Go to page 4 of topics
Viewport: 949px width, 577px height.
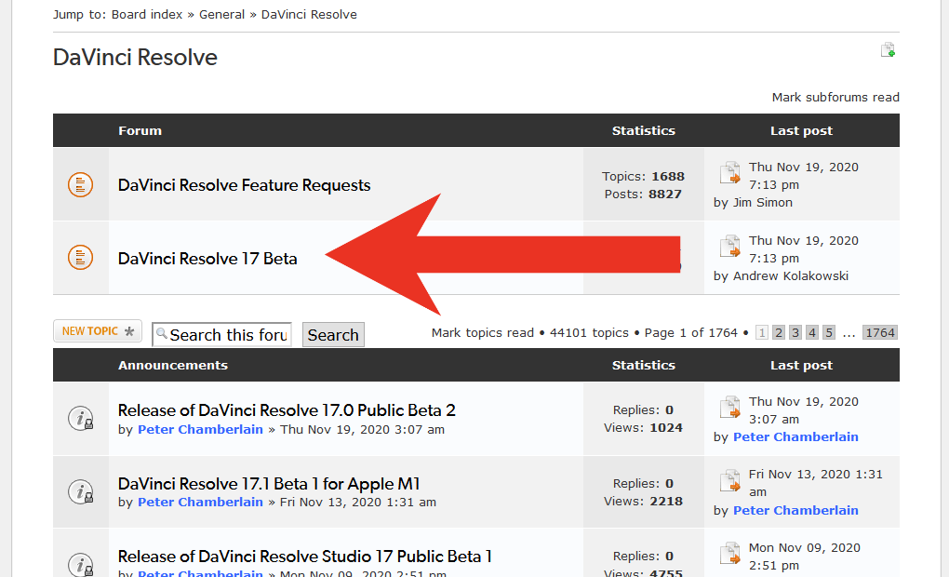(812, 333)
